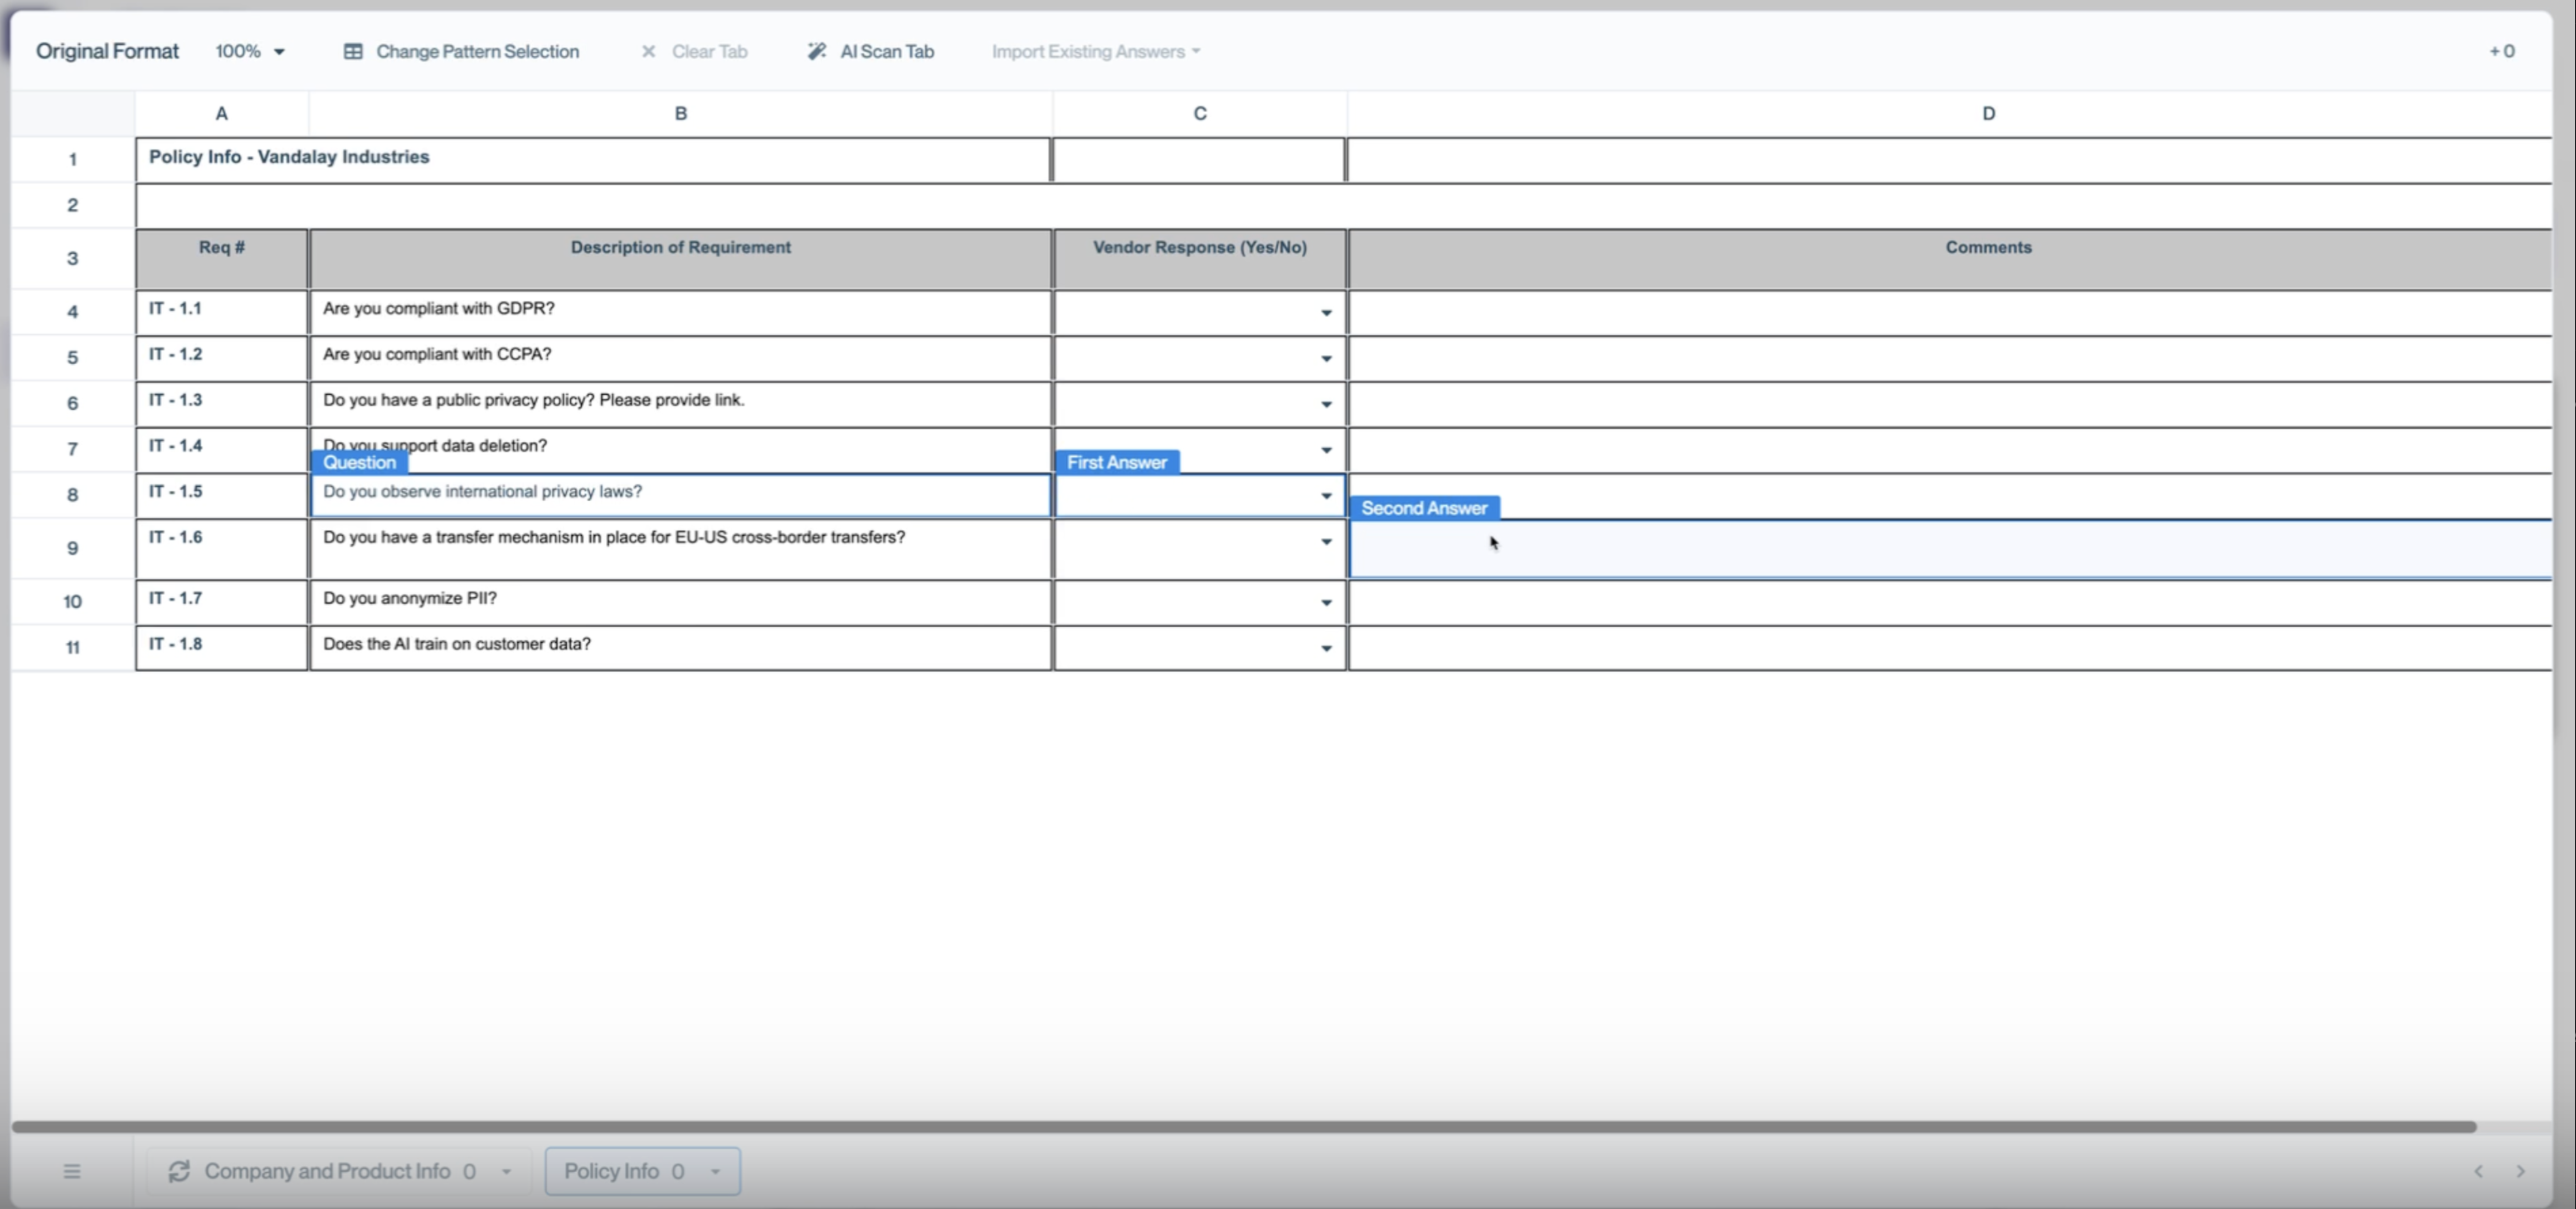
Task: Open Vendor Response dropdown for GDPR row
Action: (x=1326, y=313)
